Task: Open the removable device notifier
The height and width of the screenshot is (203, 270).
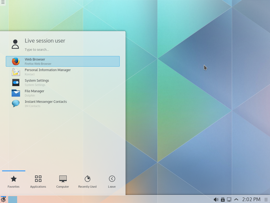Action: [223, 199]
